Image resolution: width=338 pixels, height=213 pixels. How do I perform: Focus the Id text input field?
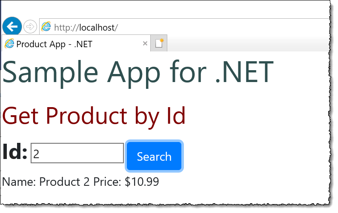(x=77, y=153)
